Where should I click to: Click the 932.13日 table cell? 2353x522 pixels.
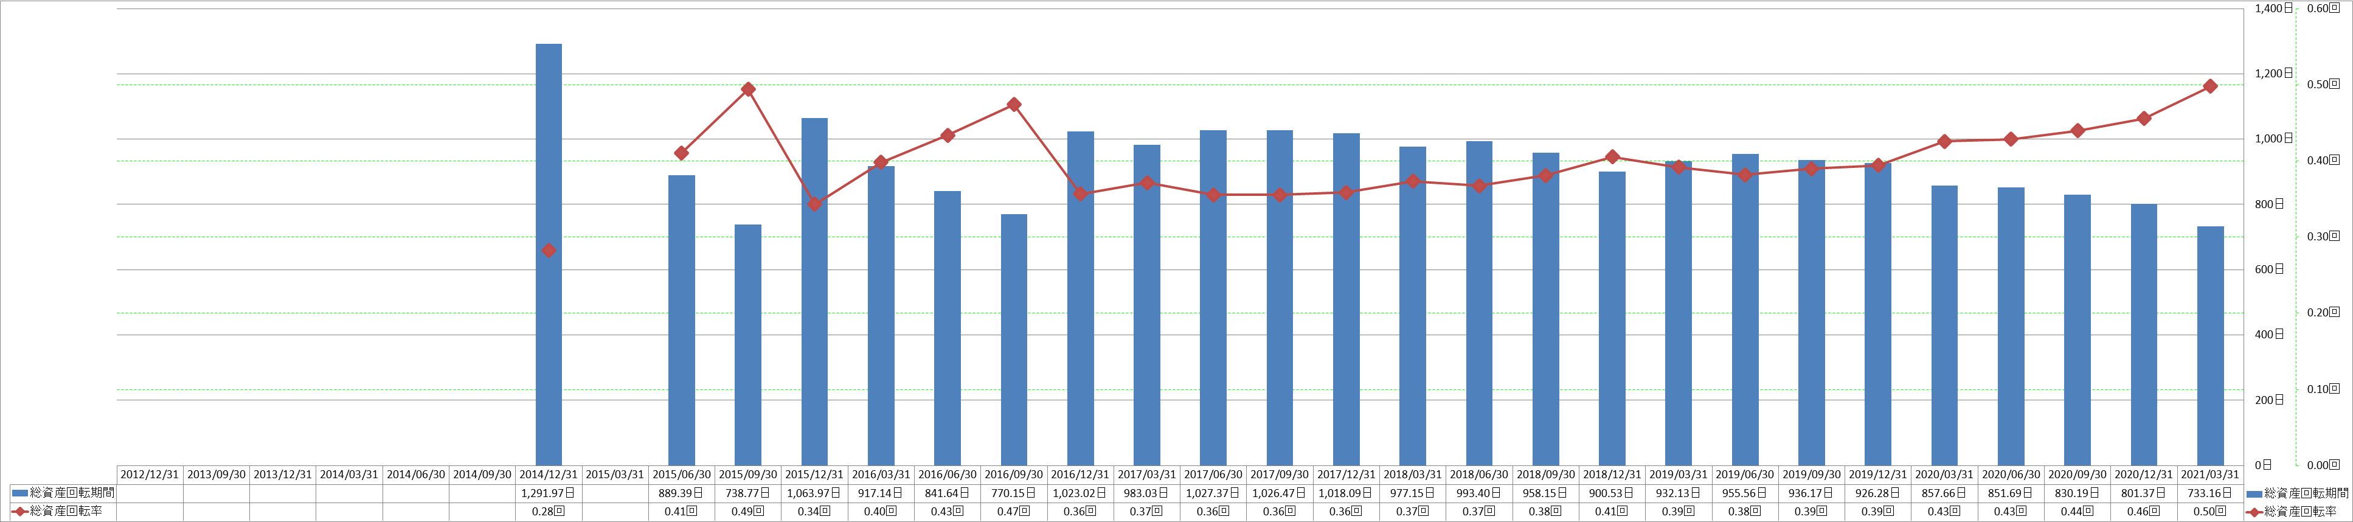pyautogui.click(x=1678, y=493)
